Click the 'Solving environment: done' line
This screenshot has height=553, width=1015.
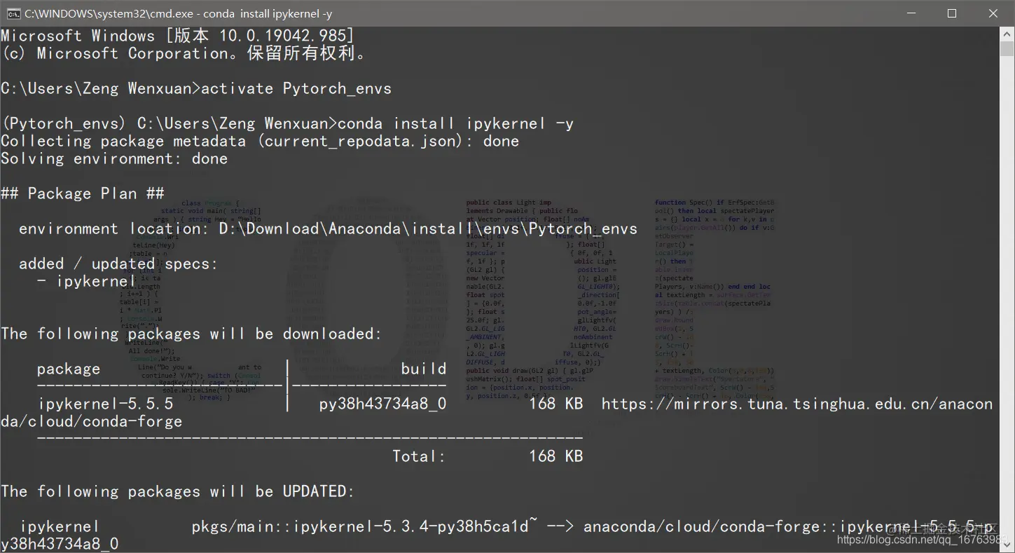coord(114,158)
